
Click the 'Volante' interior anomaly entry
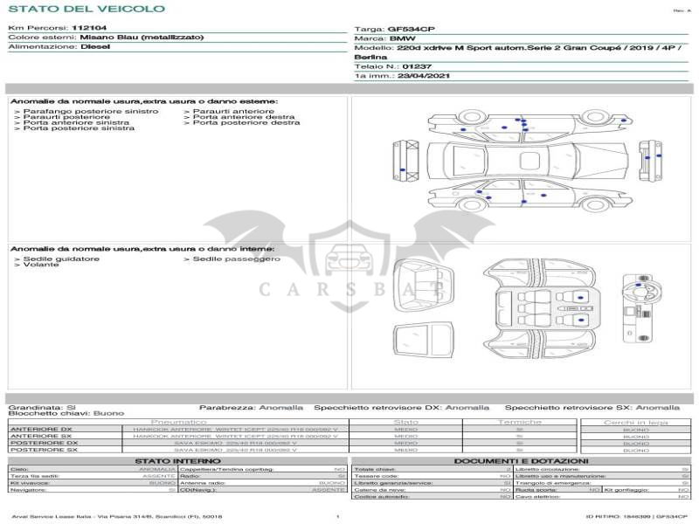[x=41, y=265]
